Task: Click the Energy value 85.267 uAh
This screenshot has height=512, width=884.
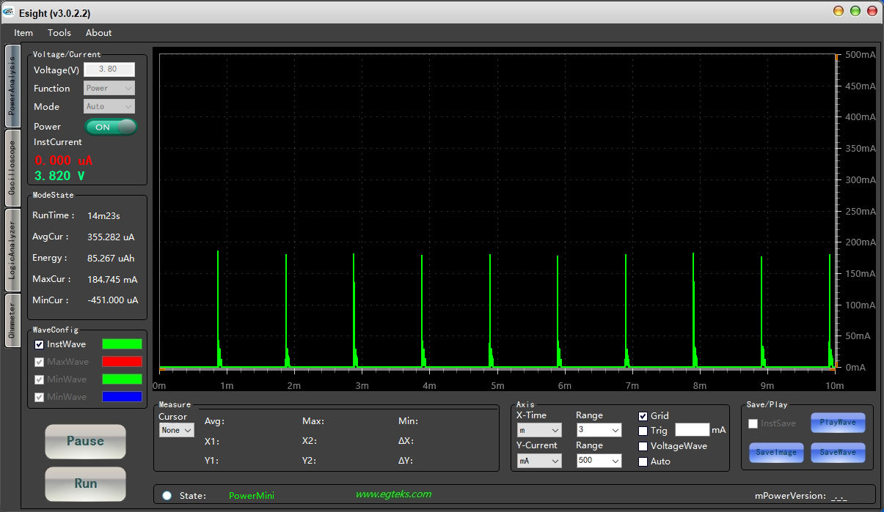Action: coord(111,259)
